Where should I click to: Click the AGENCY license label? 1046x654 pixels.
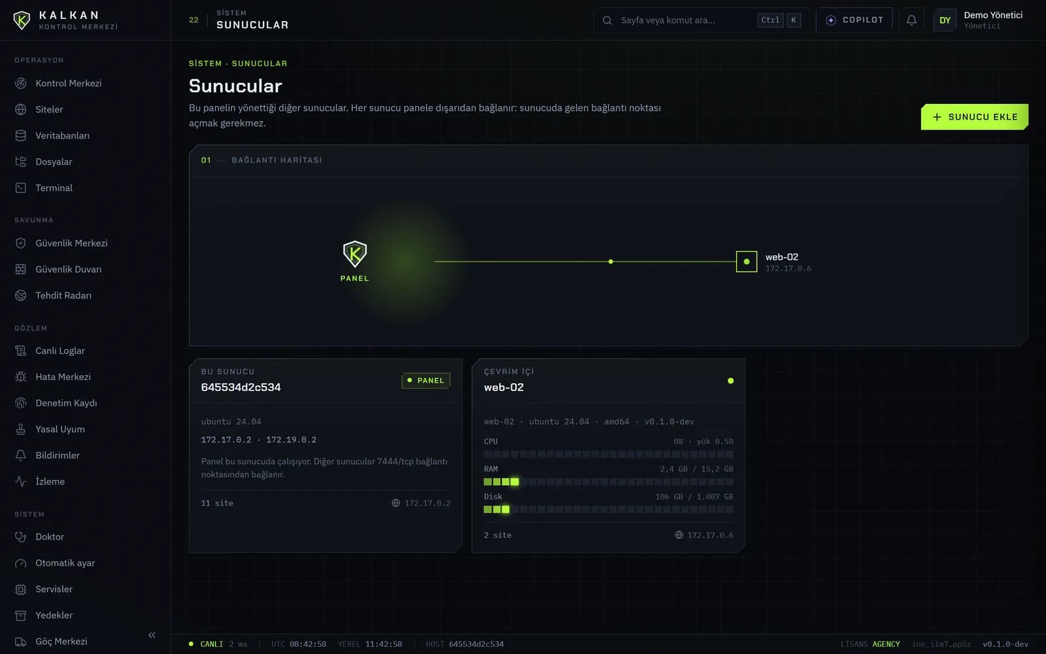(x=886, y=644)
